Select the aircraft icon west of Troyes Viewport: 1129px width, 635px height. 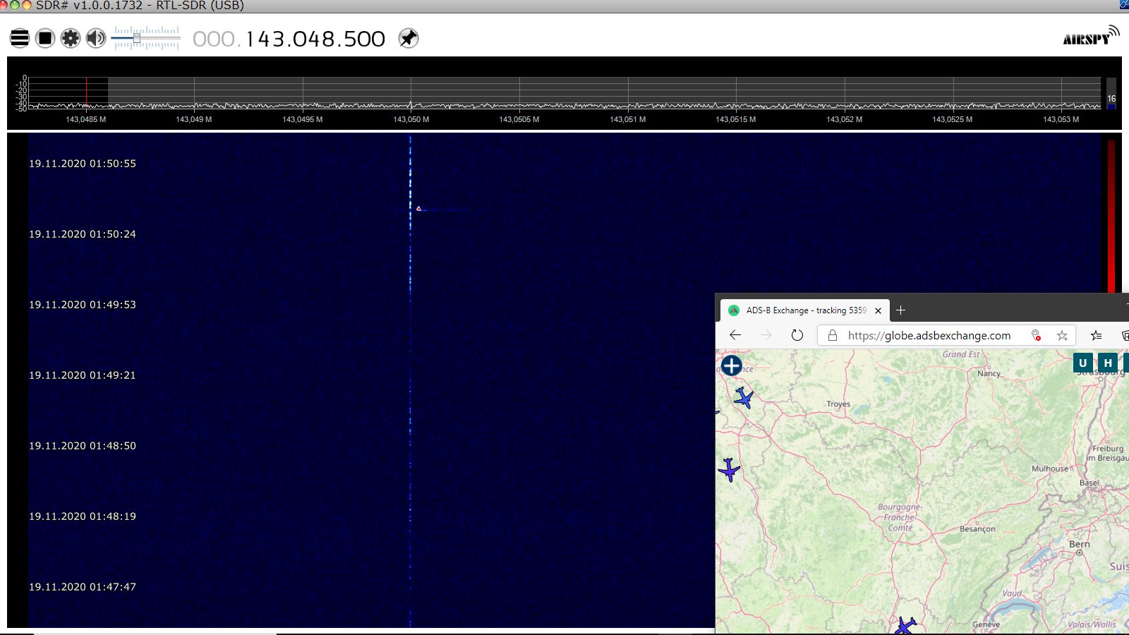click(730, 469)
